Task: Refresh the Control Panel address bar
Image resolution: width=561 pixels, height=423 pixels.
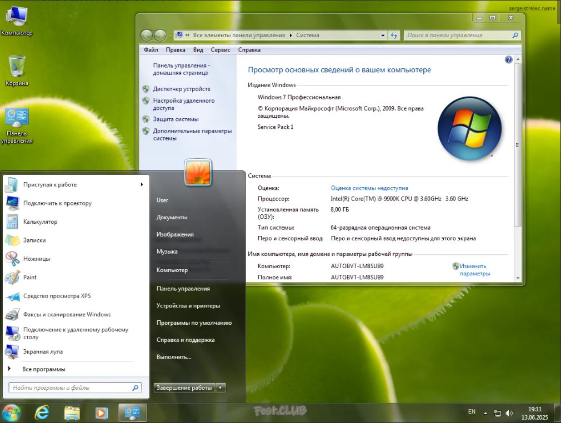Action: point(394,36)
